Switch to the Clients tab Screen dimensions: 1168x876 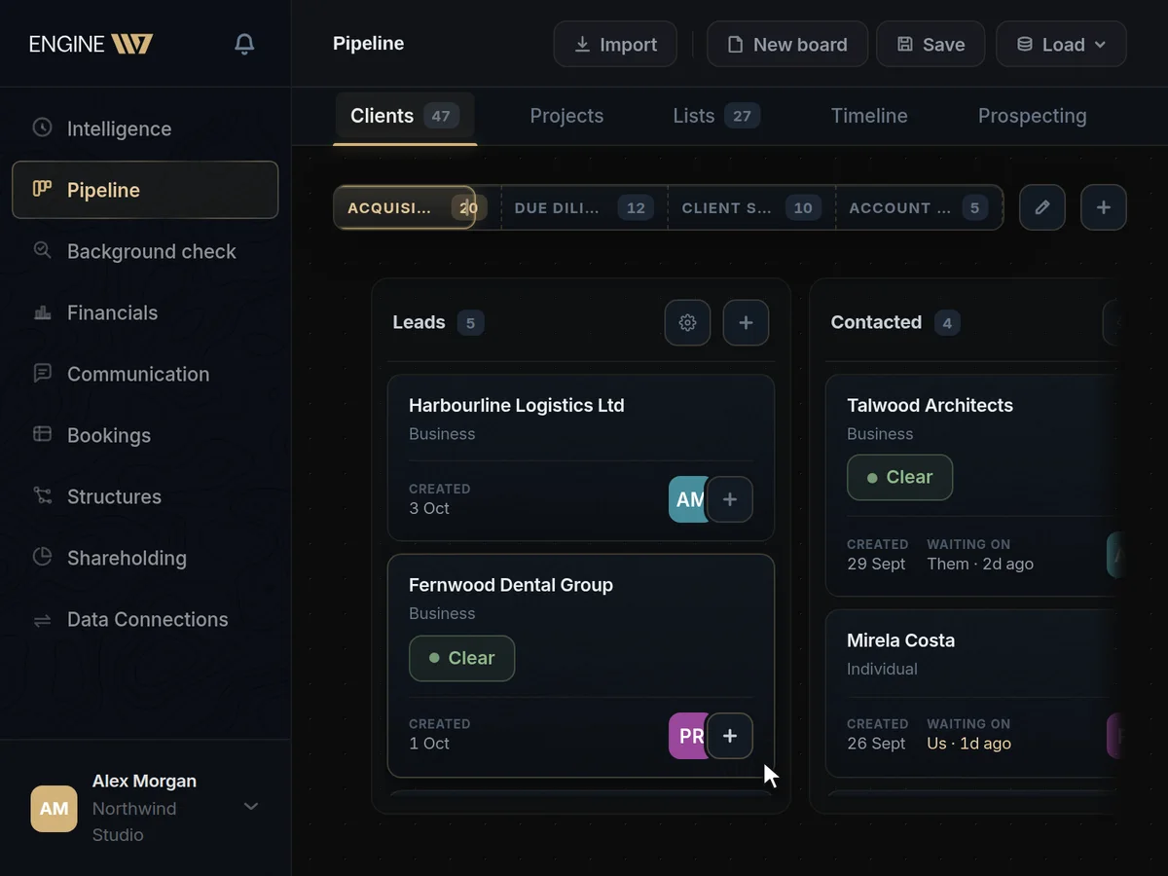tap(404, 116)
